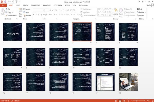
Task: Click PERSIAN language in status bar
Action: (17, 101)
